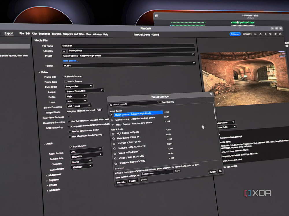
Task: Uncheck Frame Rate Match Source
Action: [x=65, y=82]
